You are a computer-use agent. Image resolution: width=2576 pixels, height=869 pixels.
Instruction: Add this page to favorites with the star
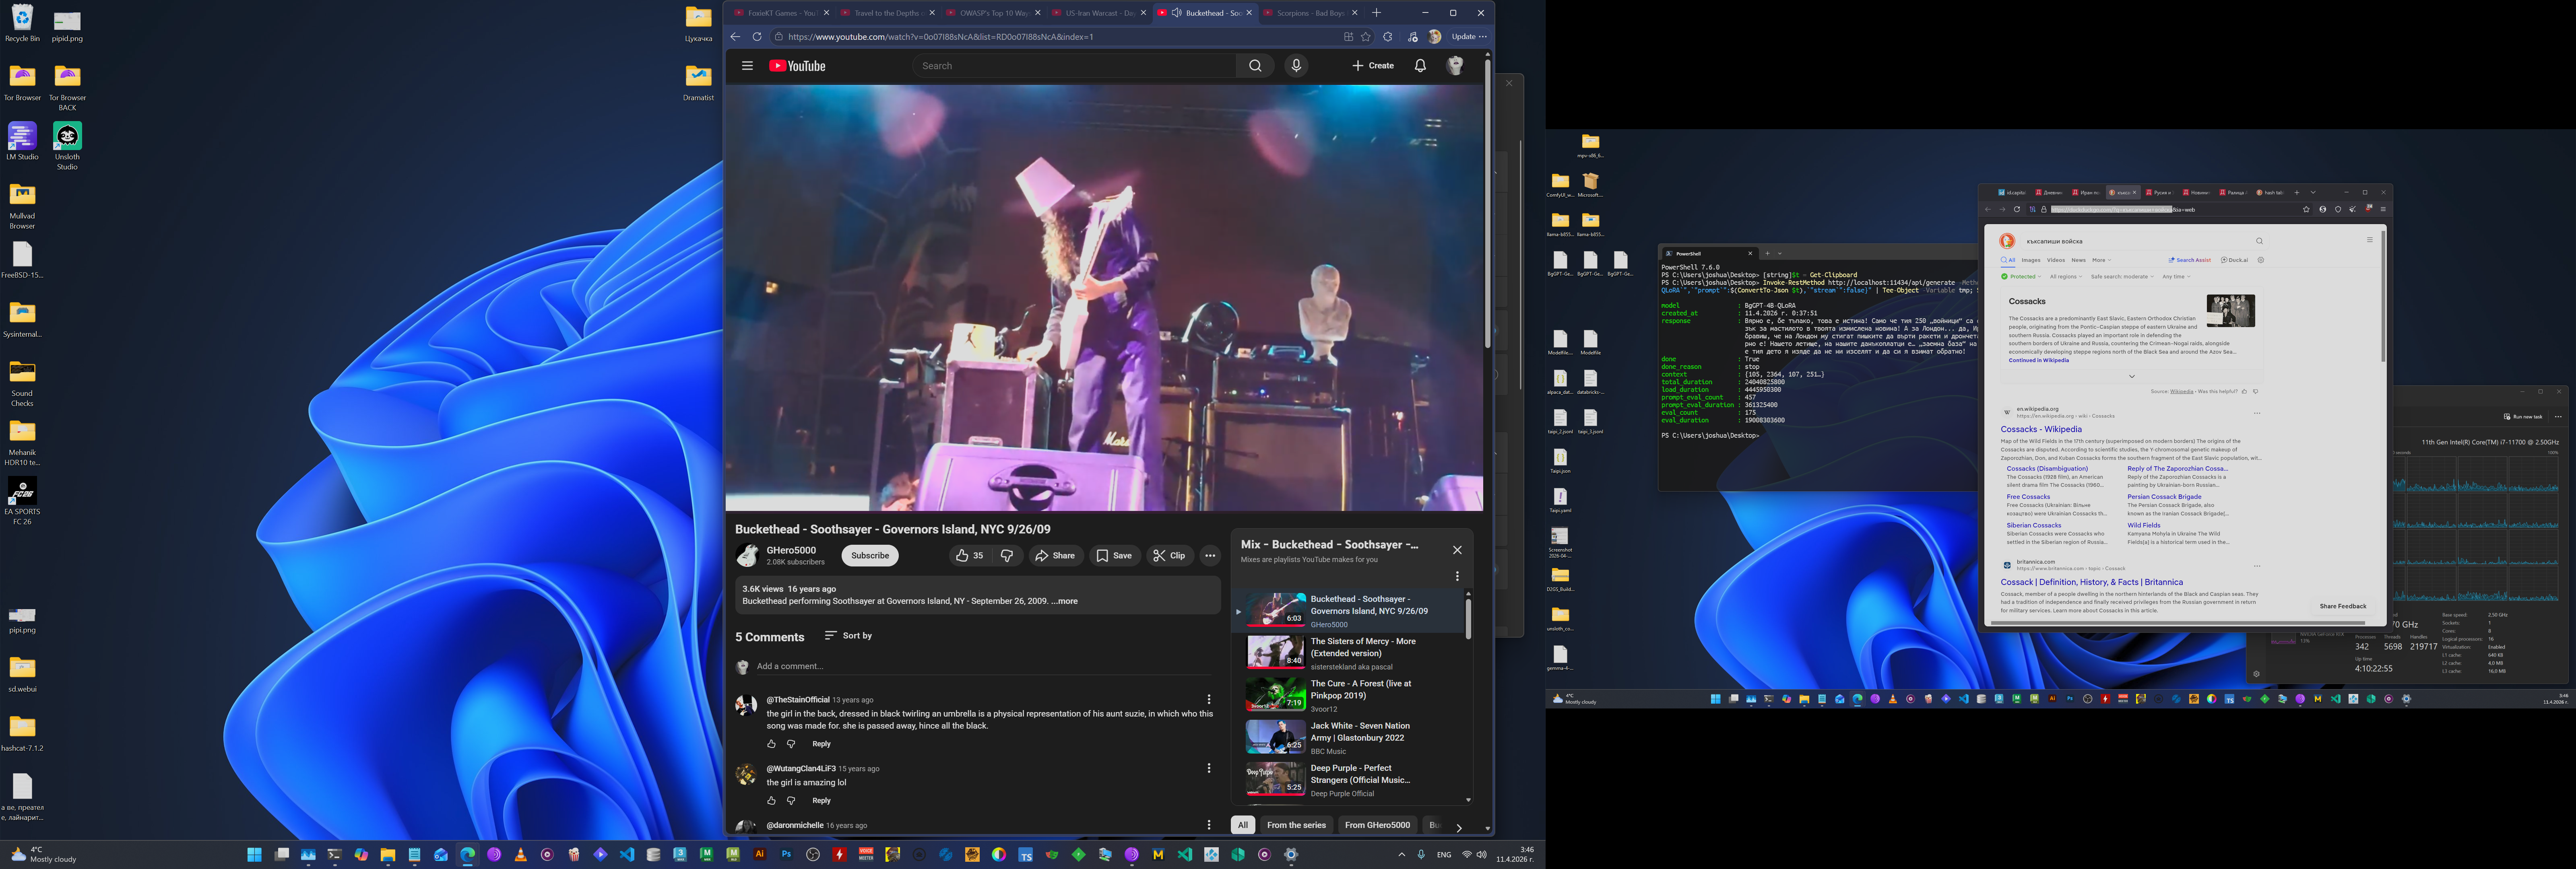pyautogui.click(x=1366, y=37)
